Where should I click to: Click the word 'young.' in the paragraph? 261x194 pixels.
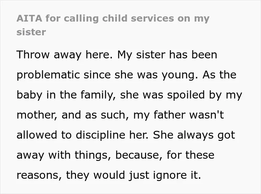[x=180, y=75]
